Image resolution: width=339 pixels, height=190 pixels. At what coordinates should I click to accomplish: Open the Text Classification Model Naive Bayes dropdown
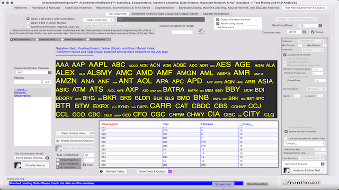coord(32,158)
